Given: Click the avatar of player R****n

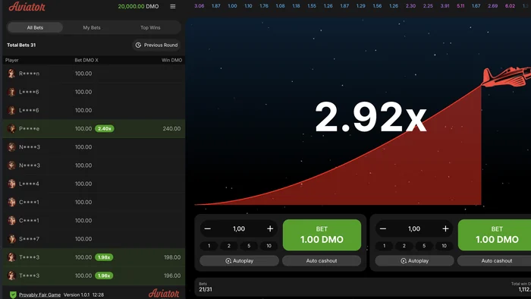Looking at the screenshot, I should point(11,74).
